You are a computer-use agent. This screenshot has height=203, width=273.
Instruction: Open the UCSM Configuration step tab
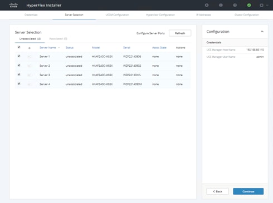pyautogui.click(x=117, y=15)
